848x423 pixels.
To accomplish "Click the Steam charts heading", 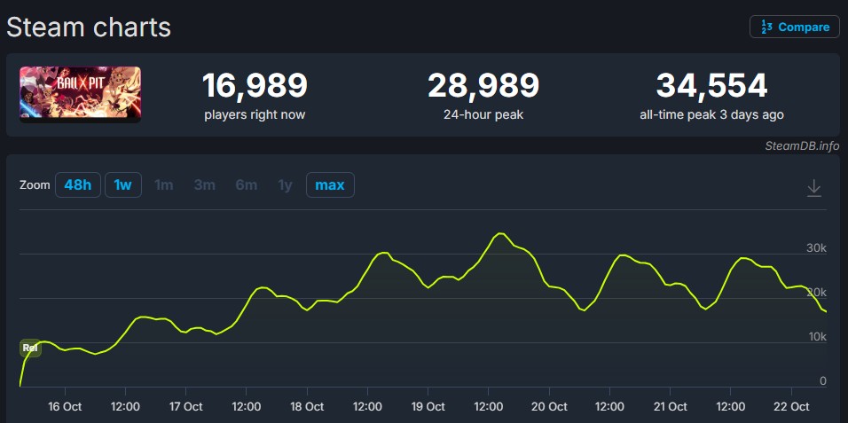I will pyautogui.click(x=89, y=27).
